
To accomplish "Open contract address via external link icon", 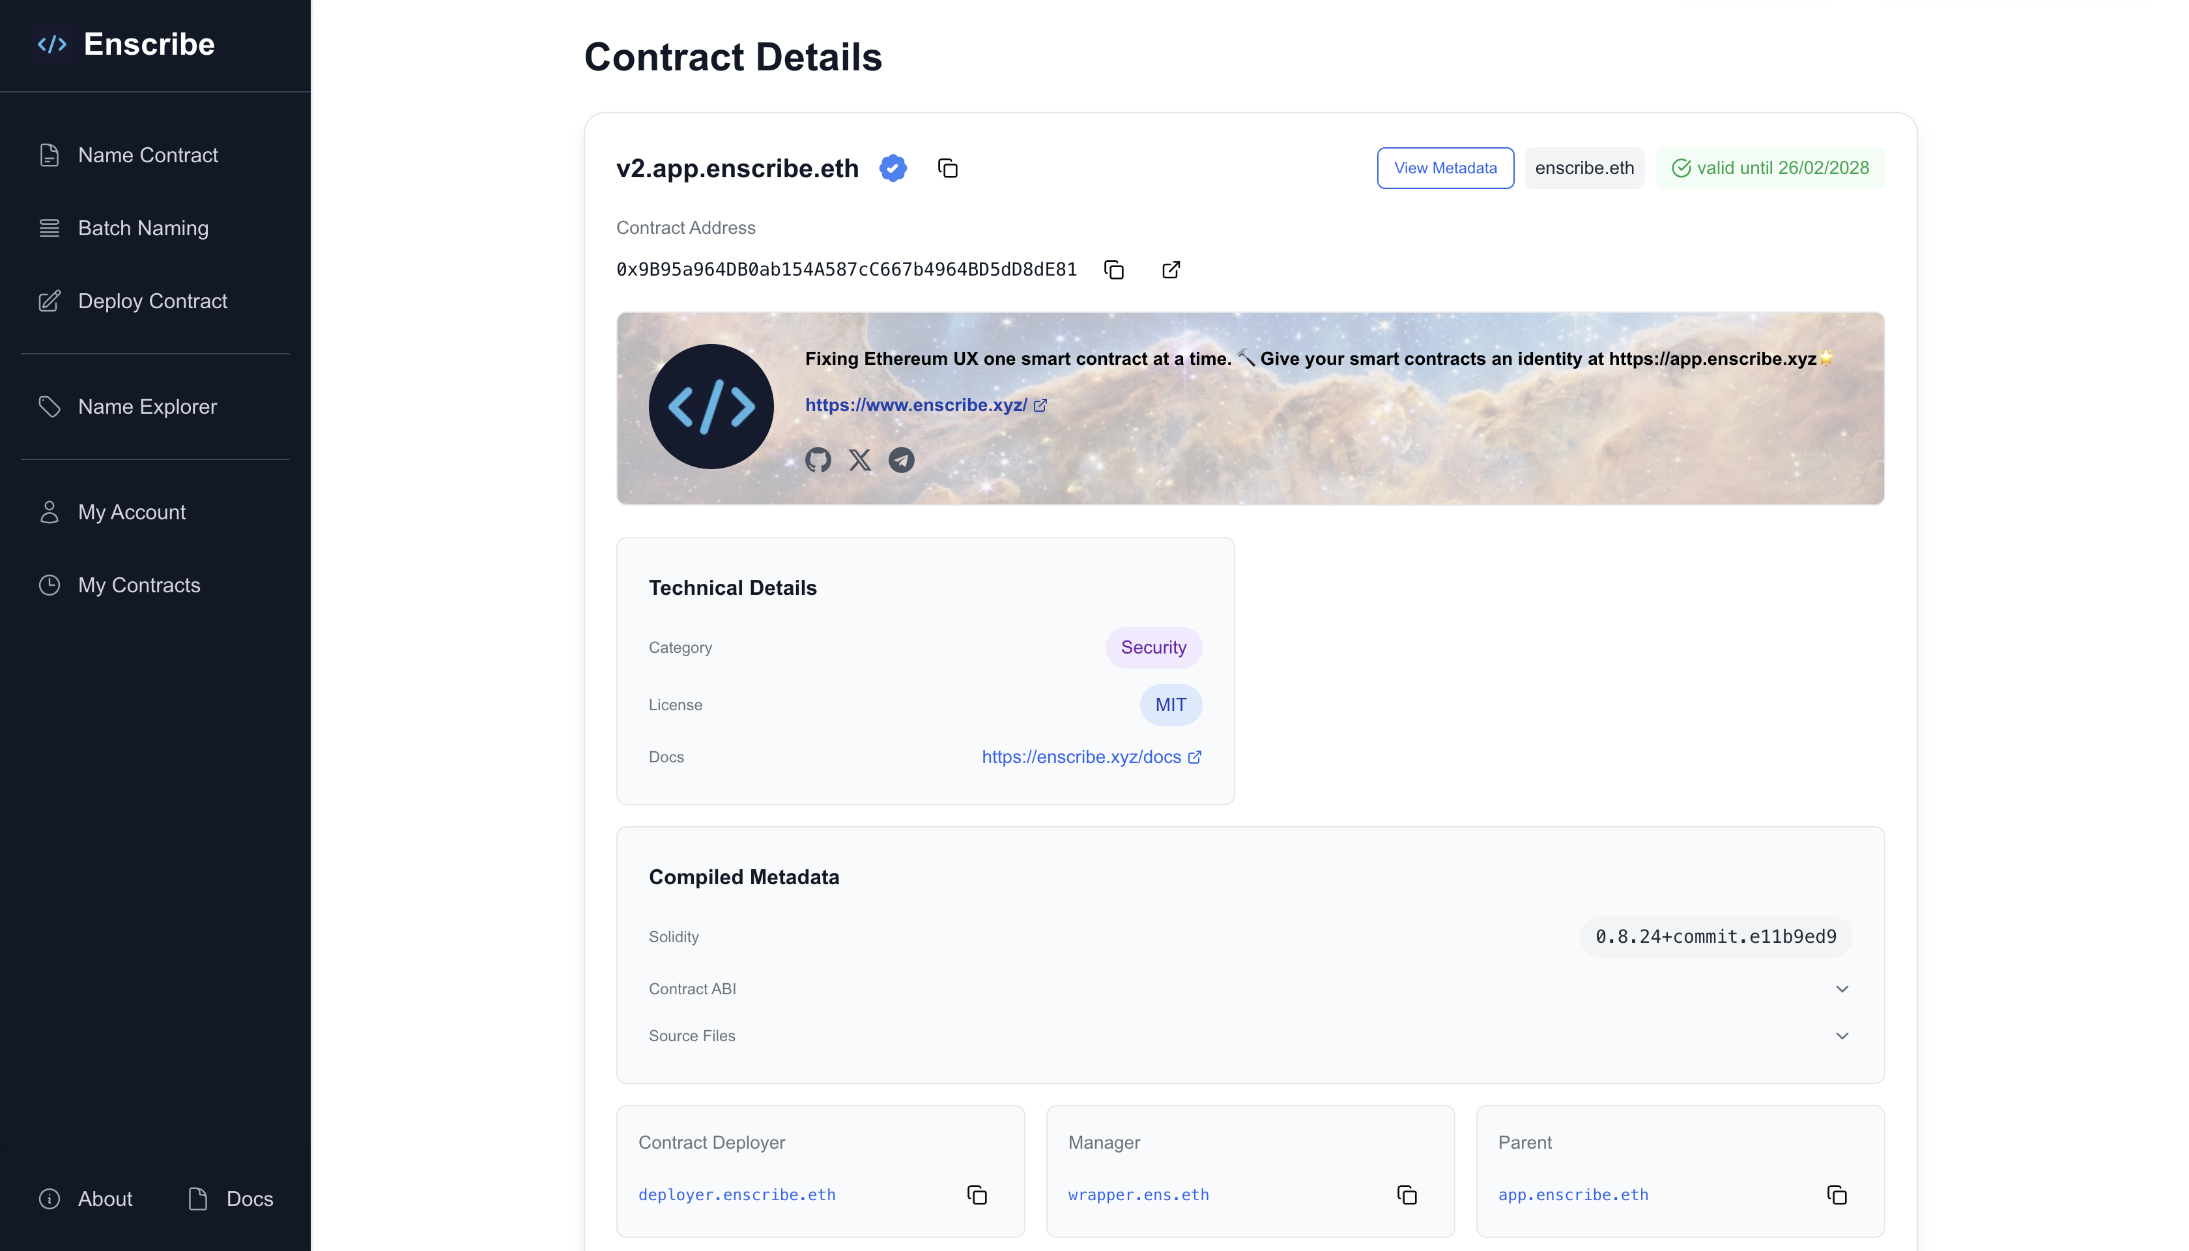I will [x=1170, y=269].
